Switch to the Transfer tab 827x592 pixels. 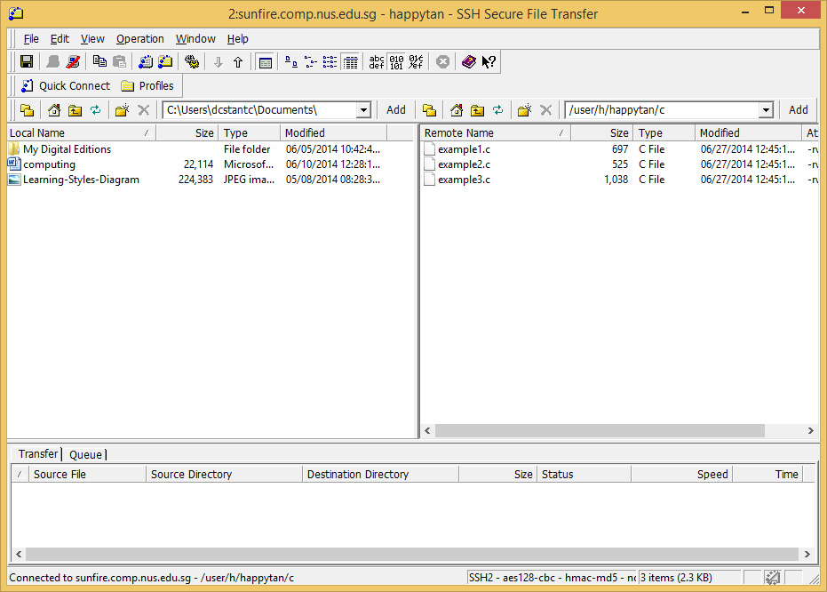coord(37,453)
